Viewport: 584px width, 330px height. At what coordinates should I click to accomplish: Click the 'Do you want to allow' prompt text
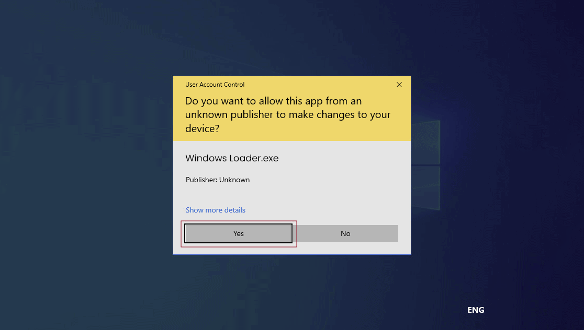coord(287,114)
